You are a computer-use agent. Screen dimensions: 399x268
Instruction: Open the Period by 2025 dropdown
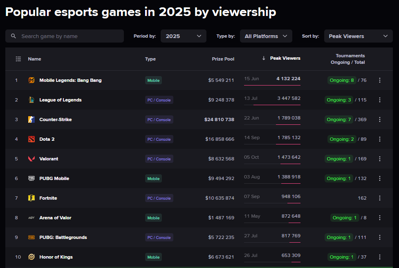[x=184, y=36]
